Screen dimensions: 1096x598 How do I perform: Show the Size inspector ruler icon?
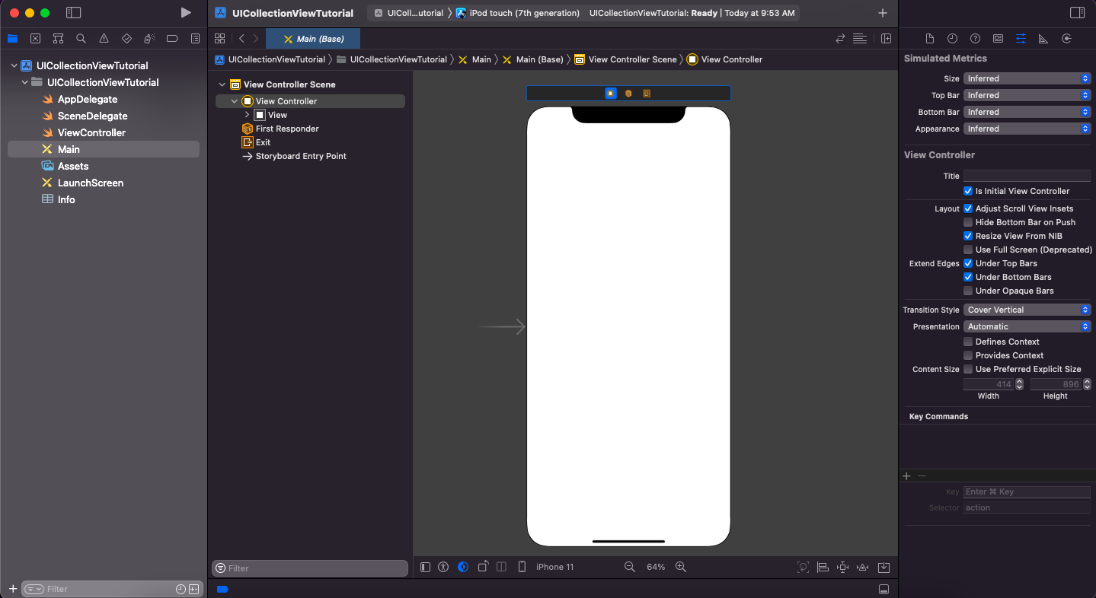[1043, 39]
